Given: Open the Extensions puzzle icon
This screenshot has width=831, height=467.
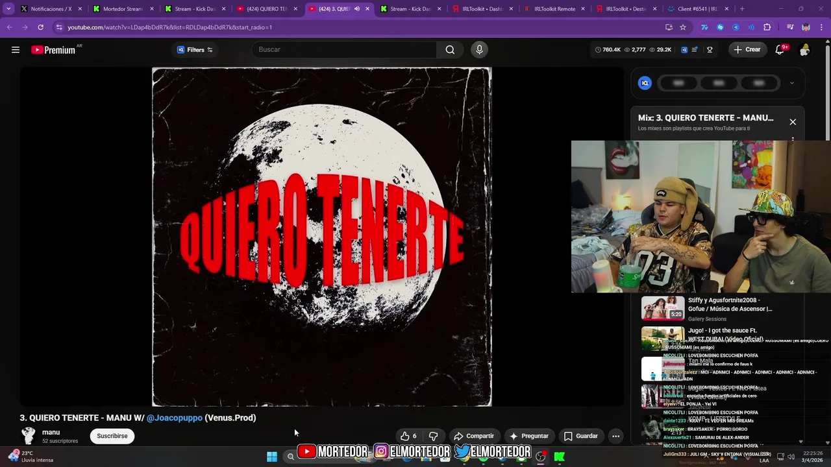Looking at the screenshot, I should 767,27.
